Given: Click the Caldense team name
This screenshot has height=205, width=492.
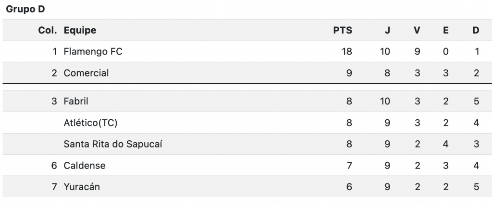Looking at the screenshot, I should click(x=85, y=165).
